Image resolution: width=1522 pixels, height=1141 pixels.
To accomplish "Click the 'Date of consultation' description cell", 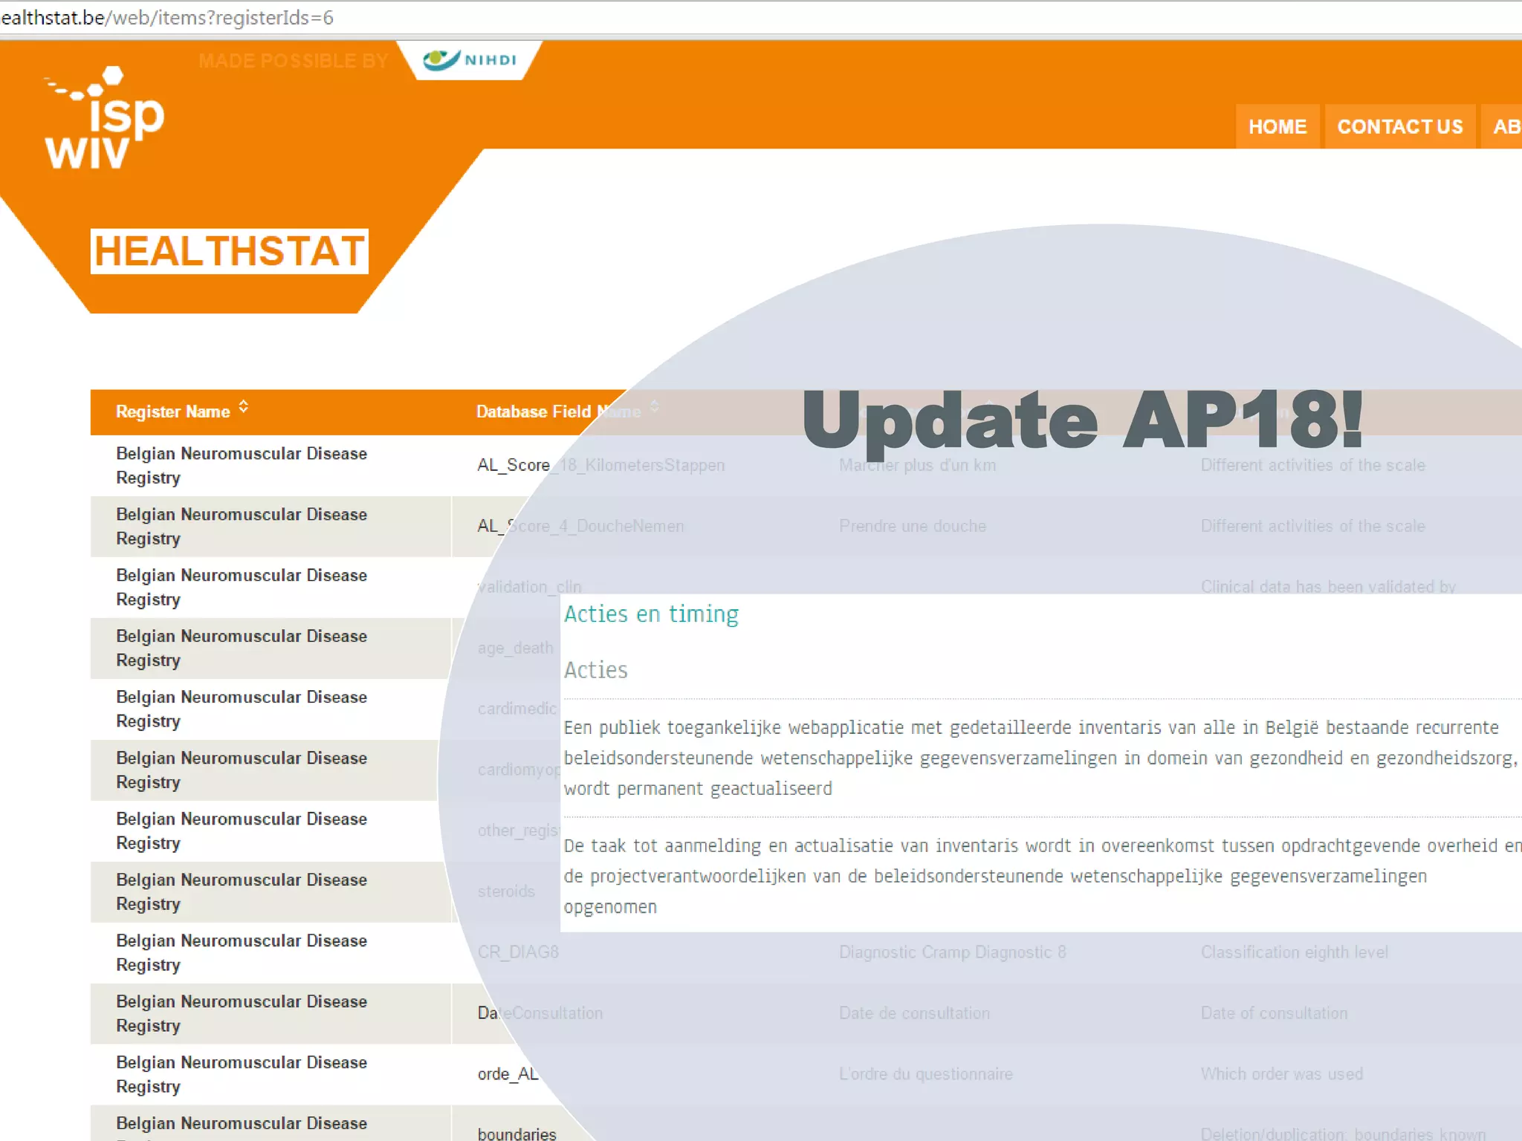I will 1274,1013.
